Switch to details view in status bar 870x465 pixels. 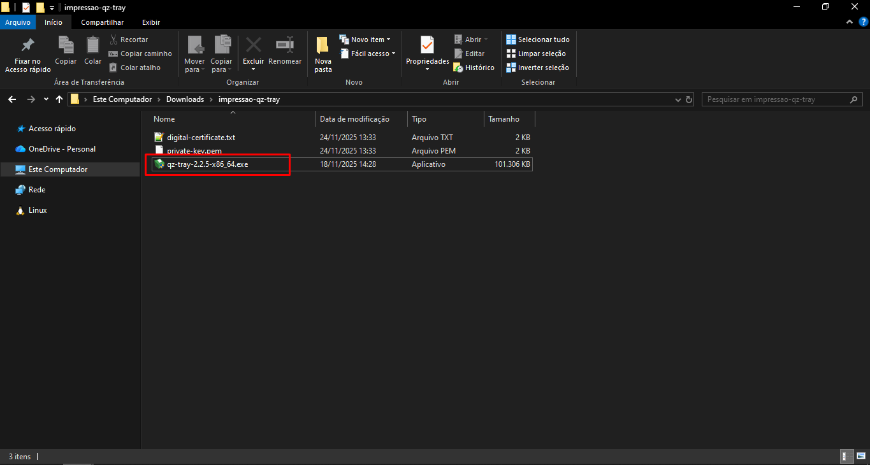pyautogui.click(x=847, y=456)
